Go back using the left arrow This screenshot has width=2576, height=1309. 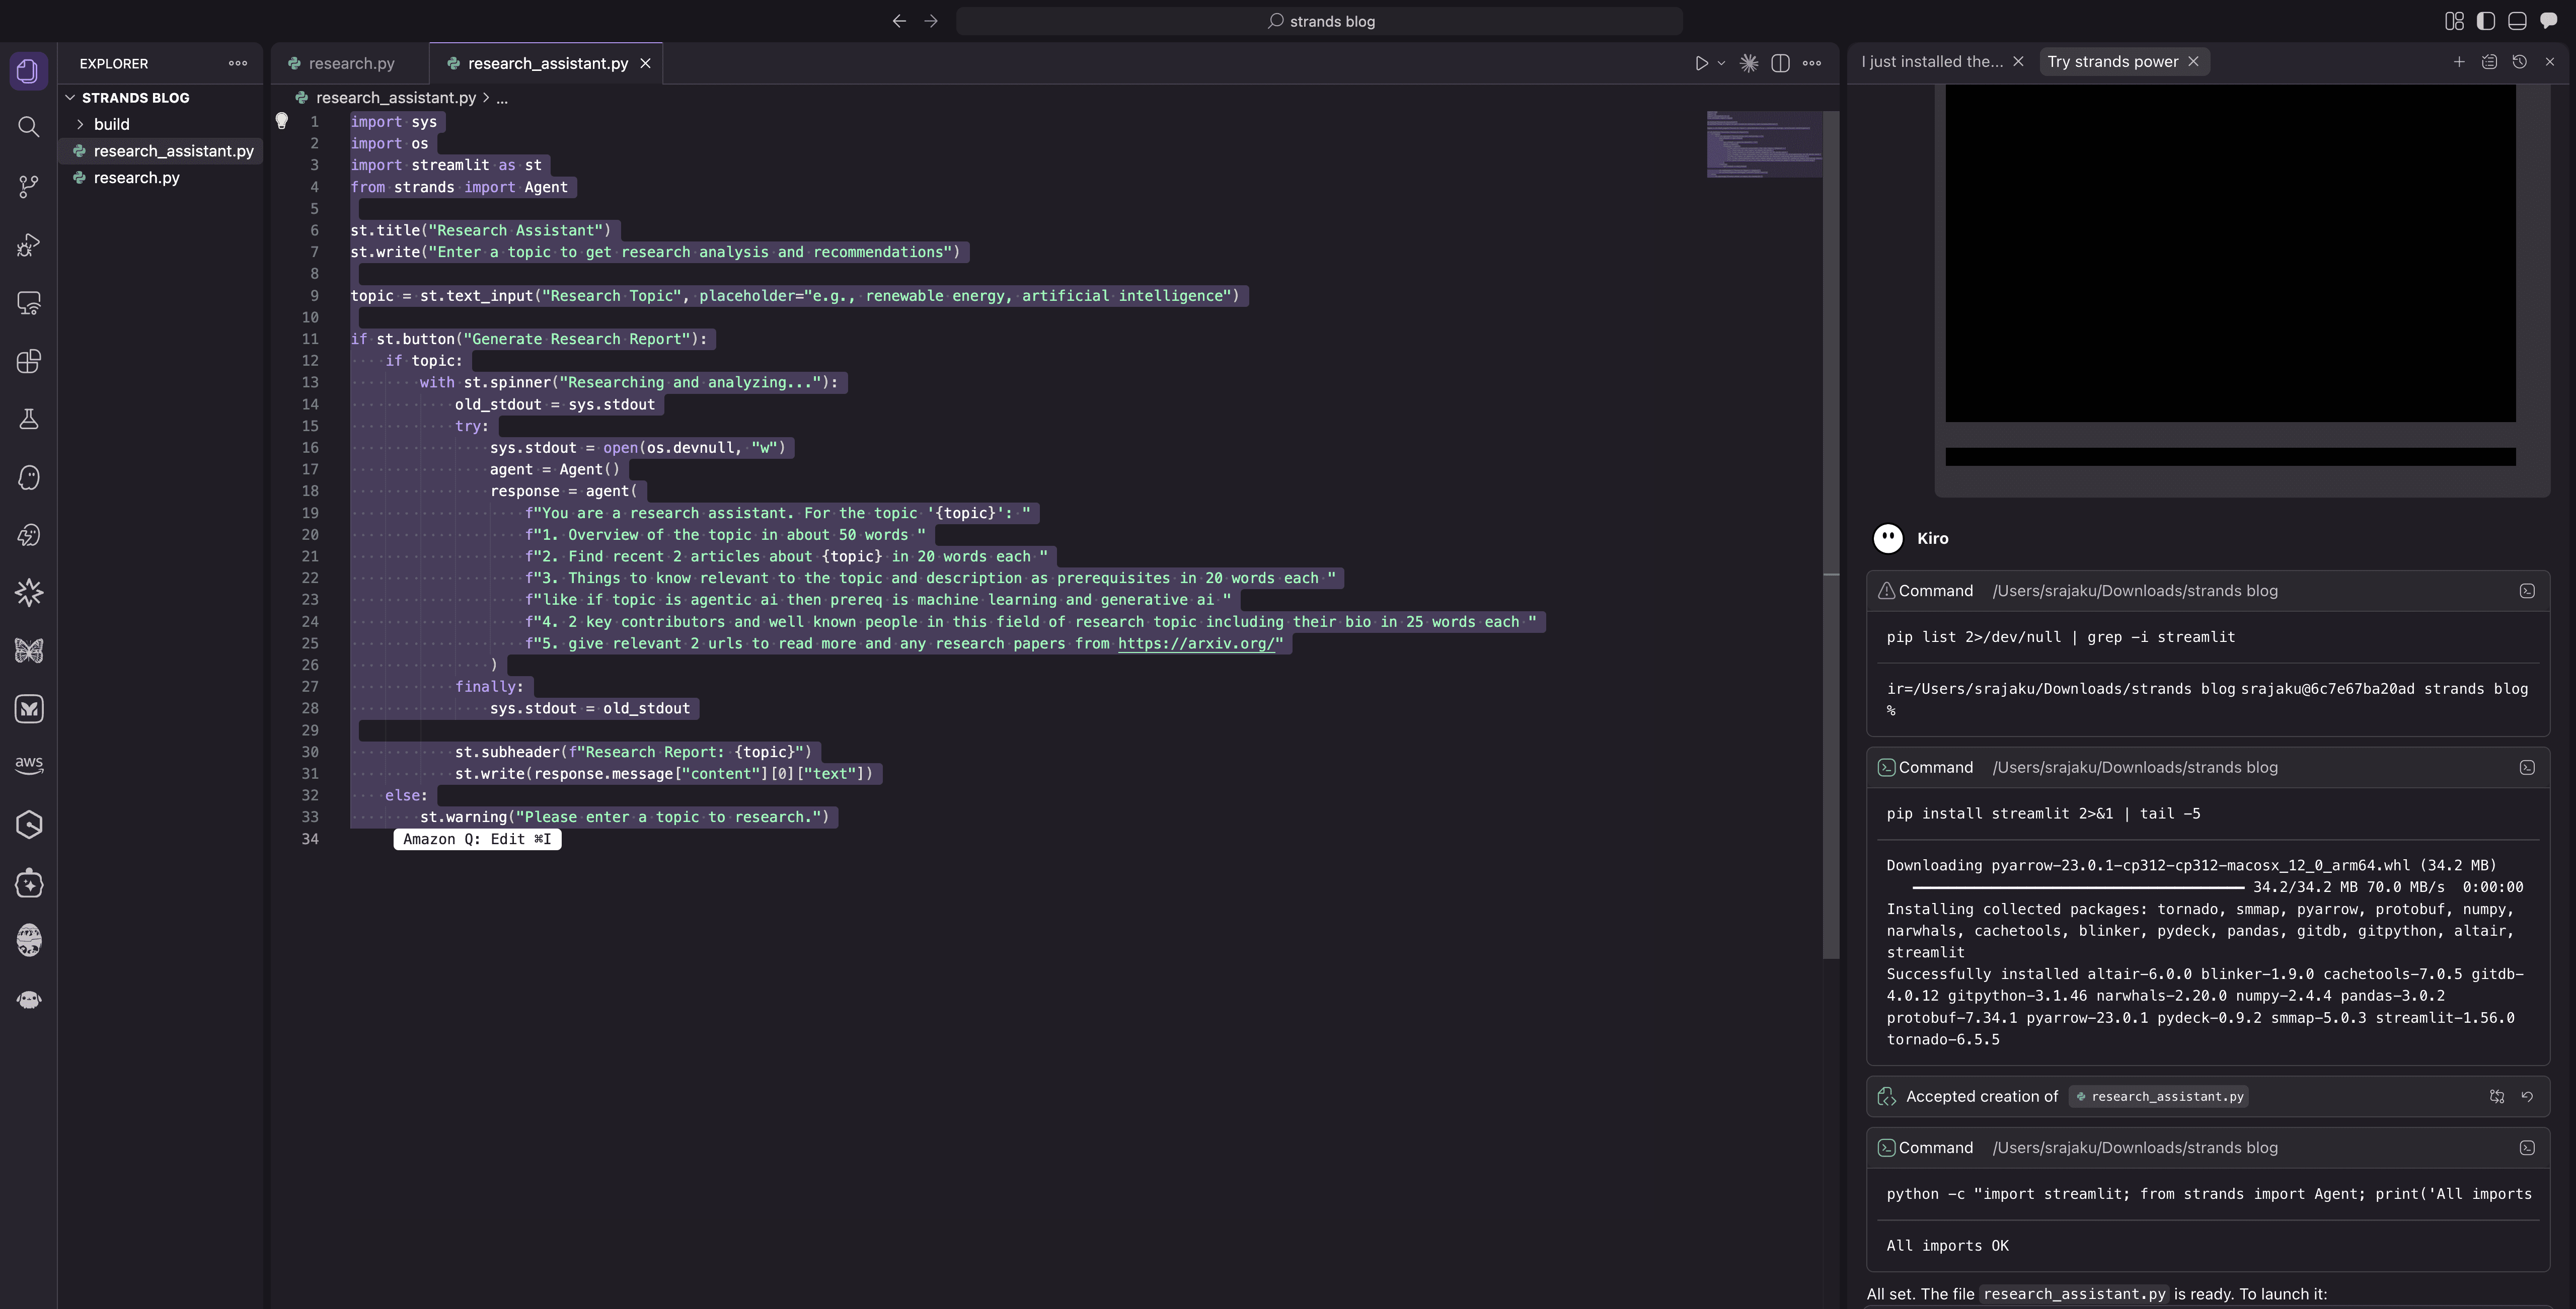coord(899,21)
